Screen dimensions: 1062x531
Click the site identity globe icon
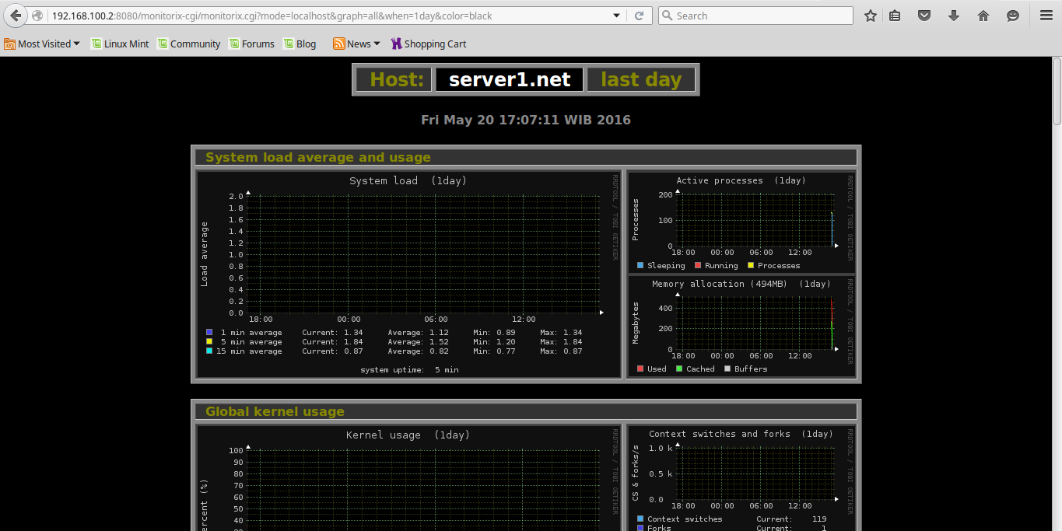click(37, 16)
